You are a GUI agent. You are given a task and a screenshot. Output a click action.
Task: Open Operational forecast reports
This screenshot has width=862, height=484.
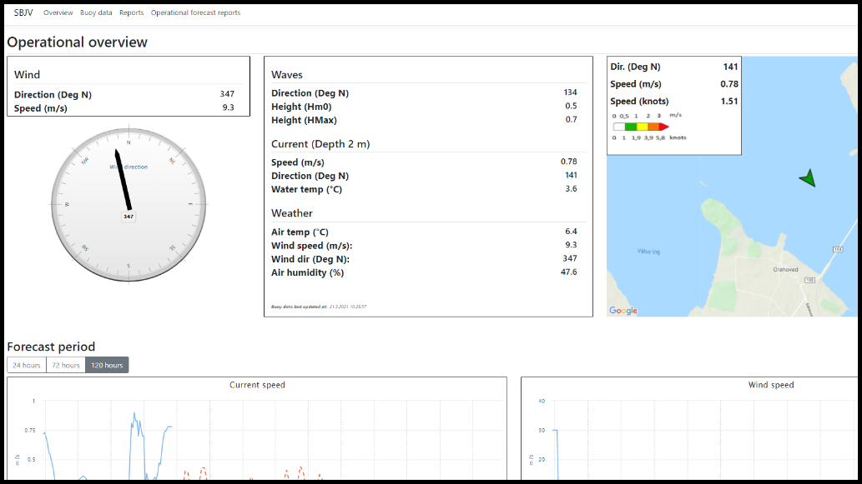pyautogui.click(x=195, y=13)
